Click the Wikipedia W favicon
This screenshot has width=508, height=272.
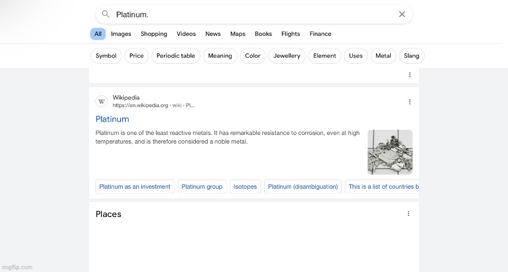[102, 101]
